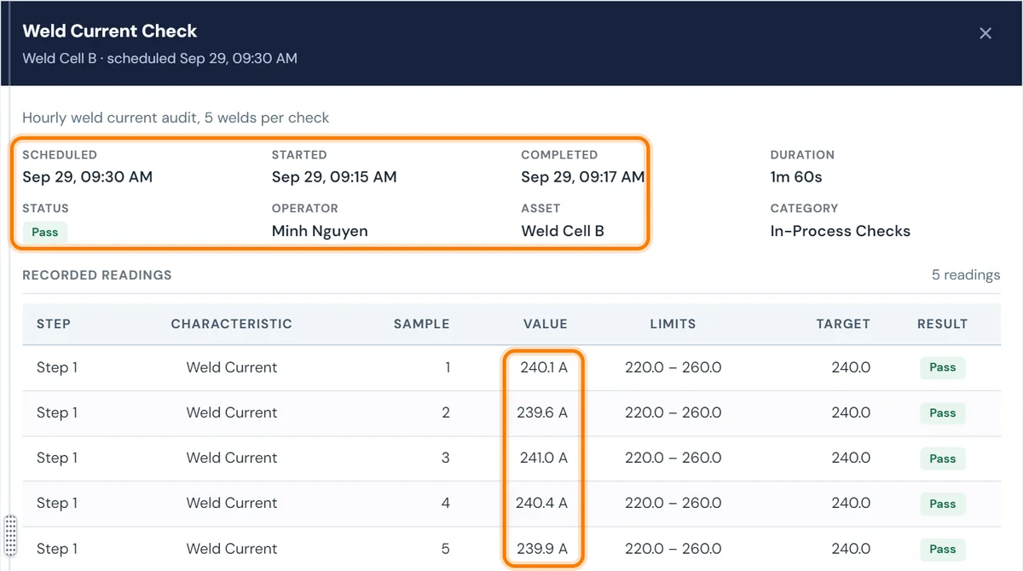Click the RECORDED READINGS section heading
1023x571 pixels.
[97, 275]
